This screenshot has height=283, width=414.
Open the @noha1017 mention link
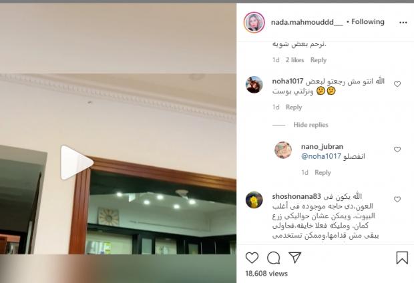(x=321, y=156)
